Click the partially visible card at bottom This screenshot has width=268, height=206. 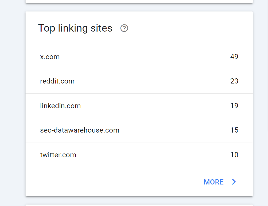click(139, 205)
